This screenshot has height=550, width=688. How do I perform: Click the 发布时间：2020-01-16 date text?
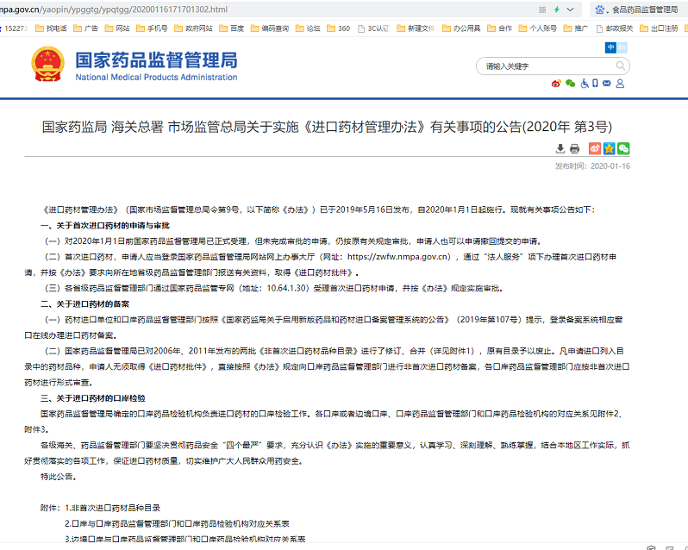(592, 166)
